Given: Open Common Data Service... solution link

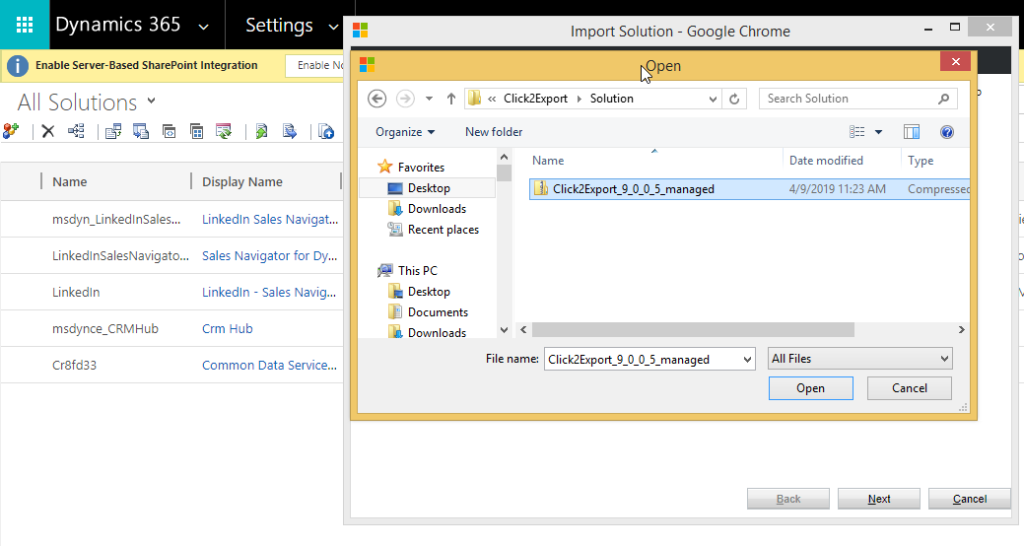Looking at the screenshot, I should [269, 365].
